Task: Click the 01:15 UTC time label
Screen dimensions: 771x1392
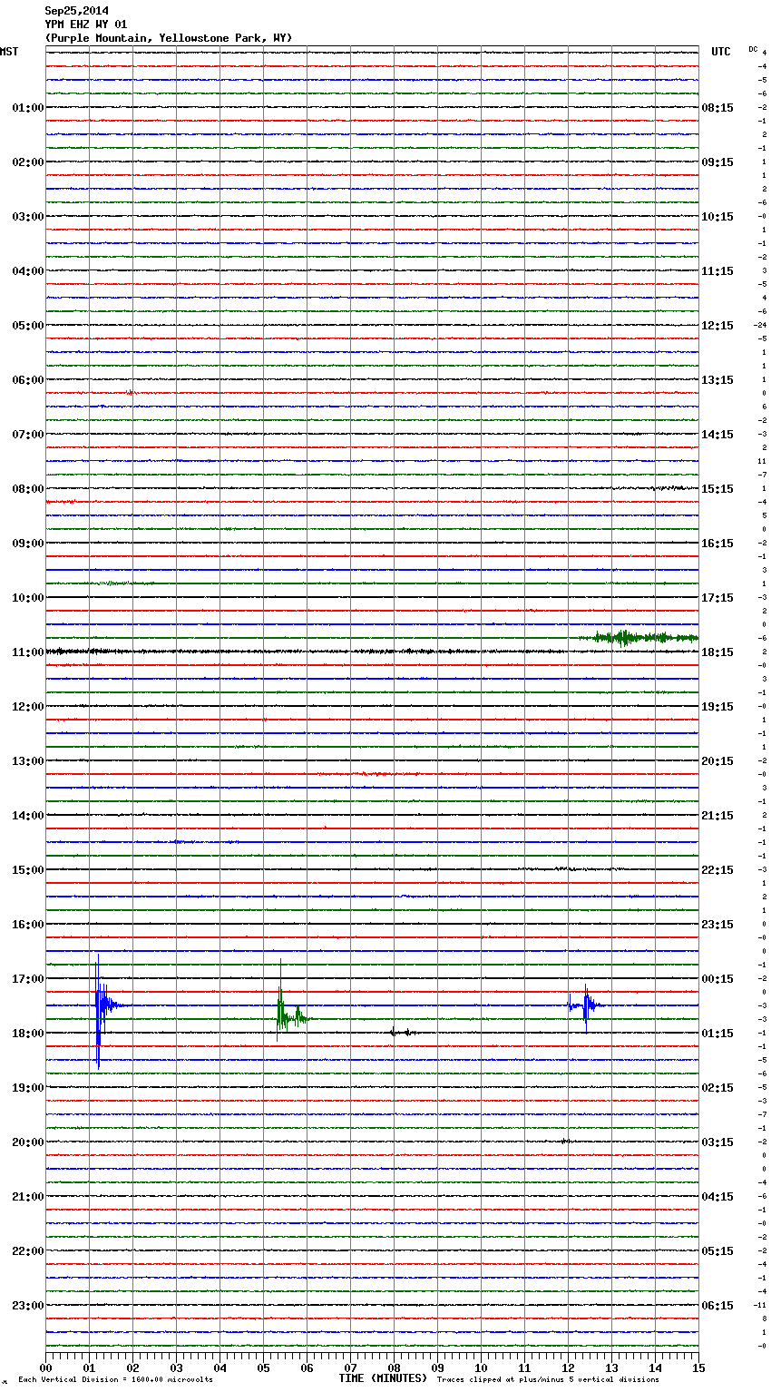Action: pos(717,1034)
